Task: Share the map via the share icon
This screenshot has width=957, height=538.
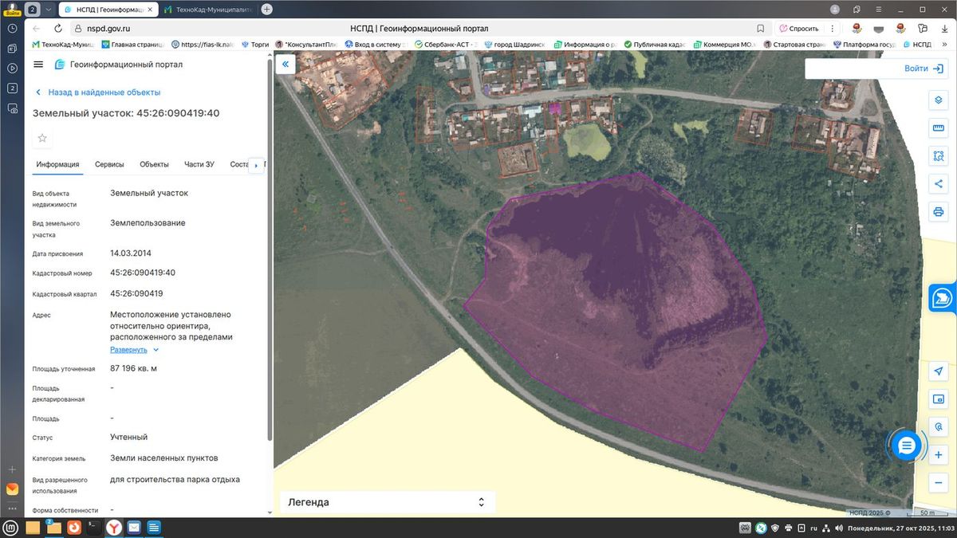Action: [939, 184]
